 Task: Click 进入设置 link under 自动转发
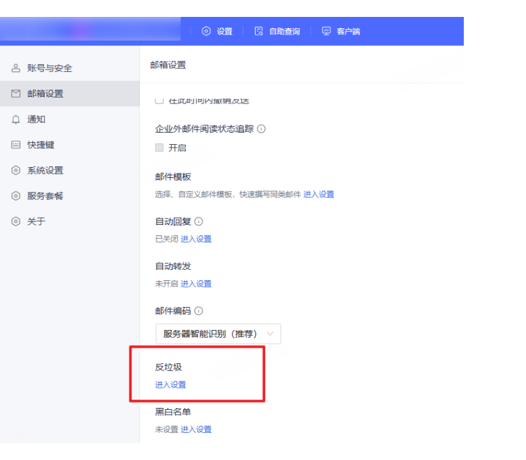point(196,283)
